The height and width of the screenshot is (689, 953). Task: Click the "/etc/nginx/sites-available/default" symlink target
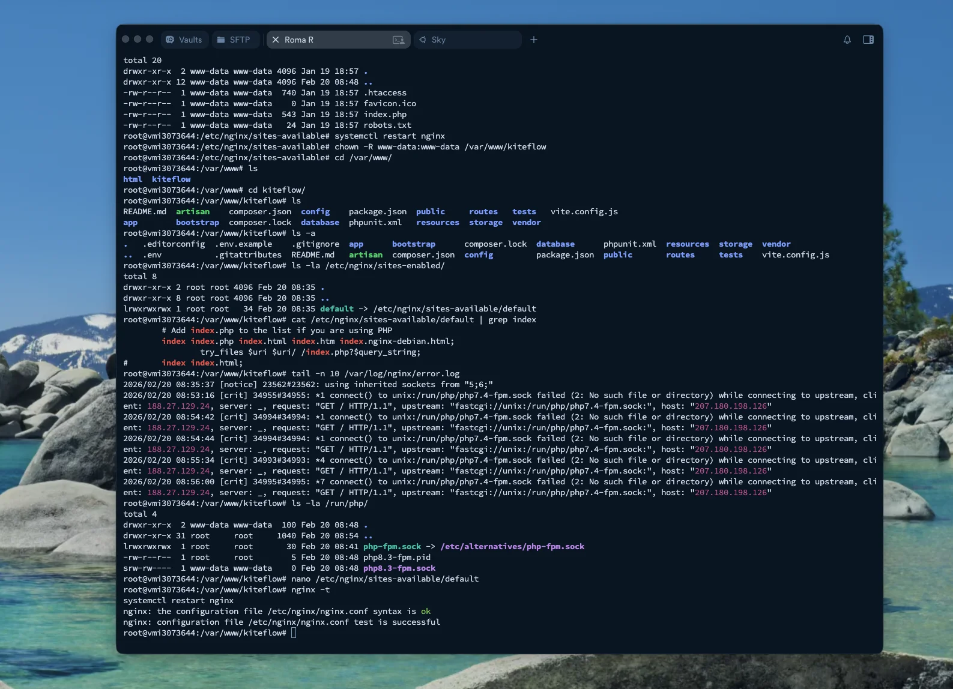pos(455,308)
